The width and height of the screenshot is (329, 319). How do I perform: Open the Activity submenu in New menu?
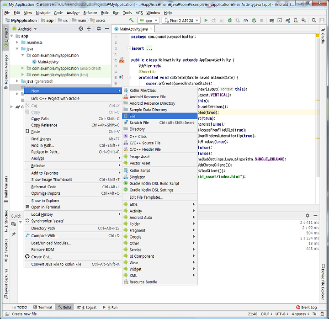pyautogui.click(x=160, y=211)
